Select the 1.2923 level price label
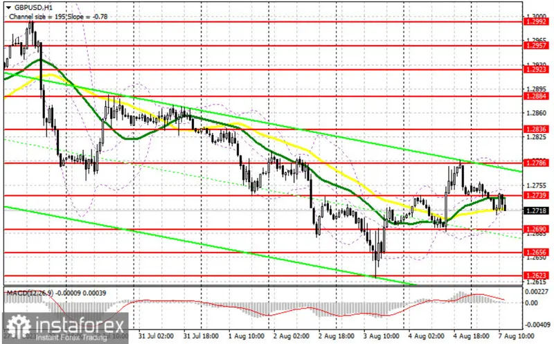This screenshot has height=344, width=554. (x=536, y=70)
